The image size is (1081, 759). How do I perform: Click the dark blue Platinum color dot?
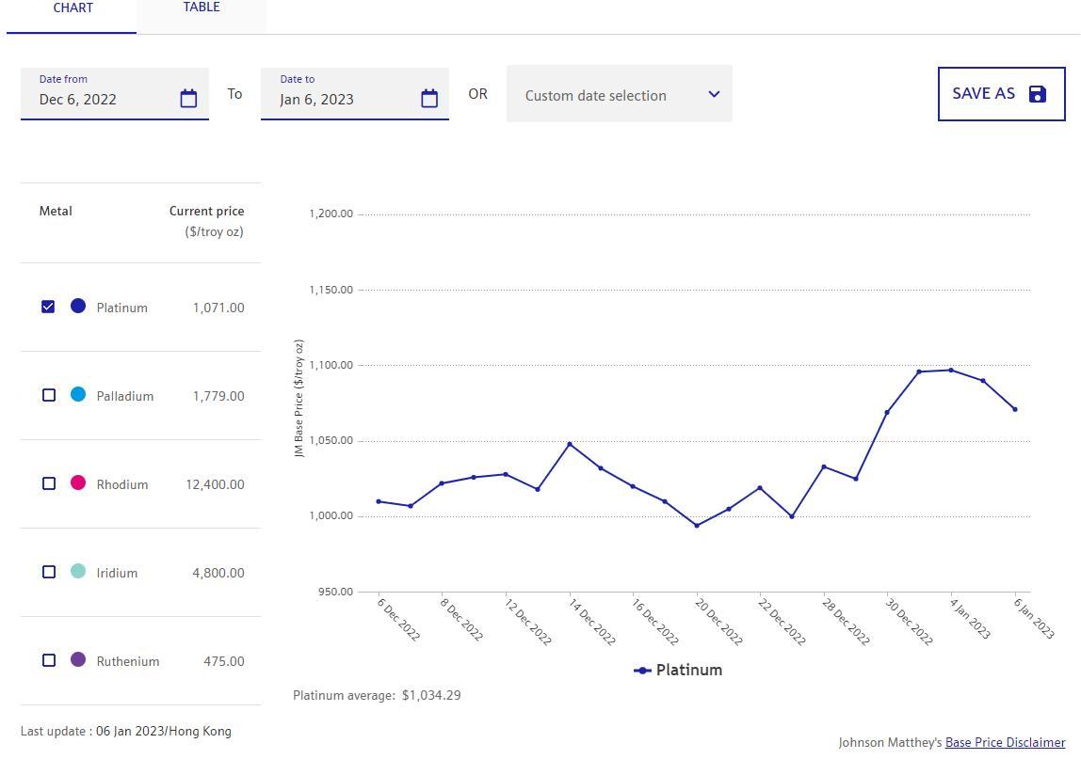[78, 306]
